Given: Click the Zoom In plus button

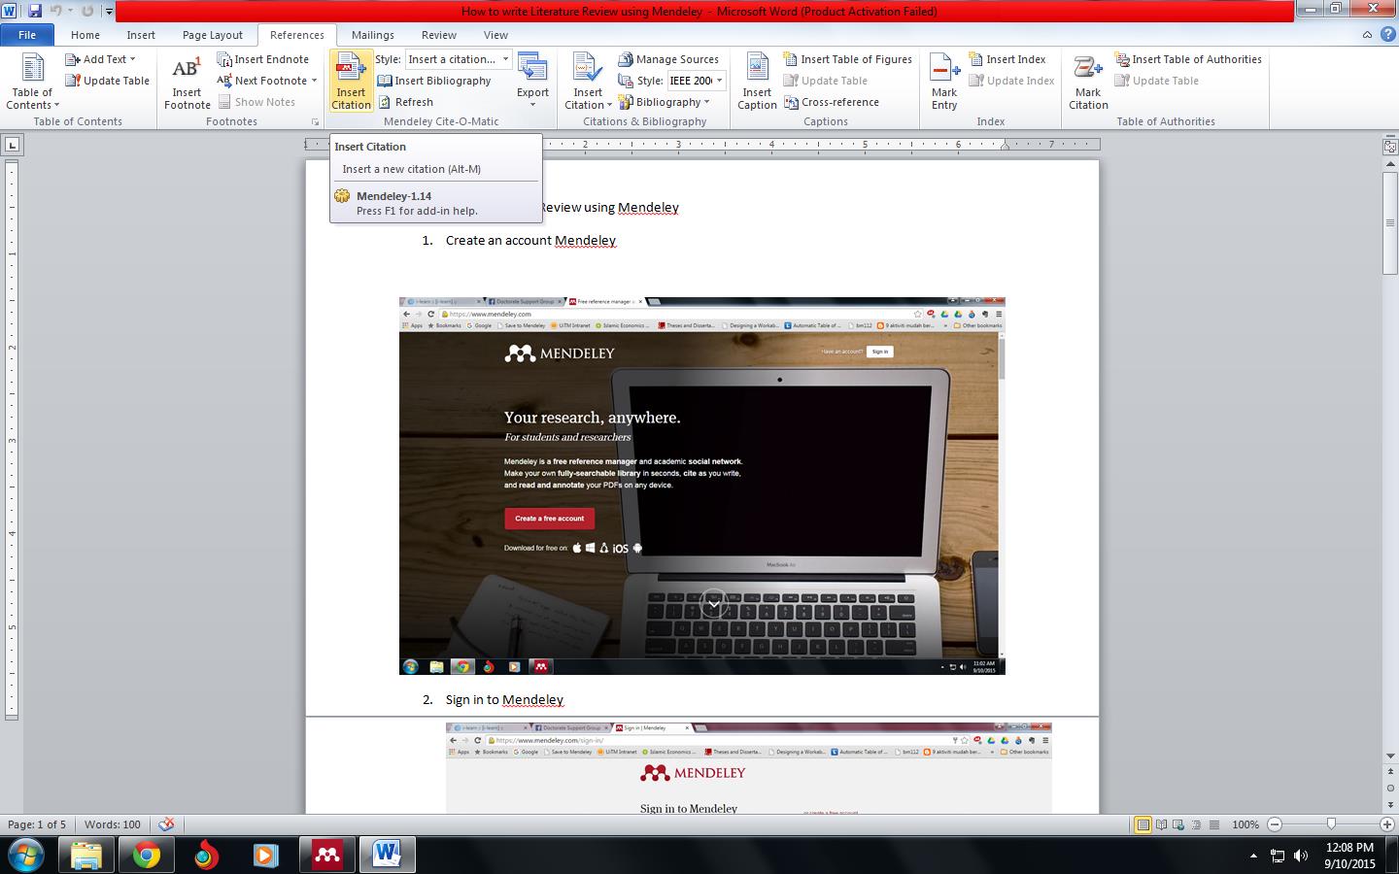Looking at the screenshot, I should pyautogui.click(x=1388, y=824).
